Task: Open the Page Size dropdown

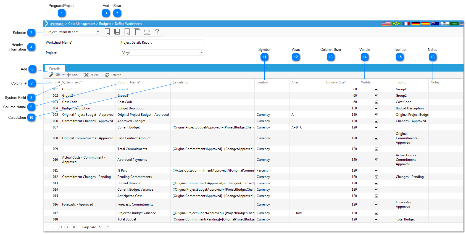Action: [x=108, y=227]
